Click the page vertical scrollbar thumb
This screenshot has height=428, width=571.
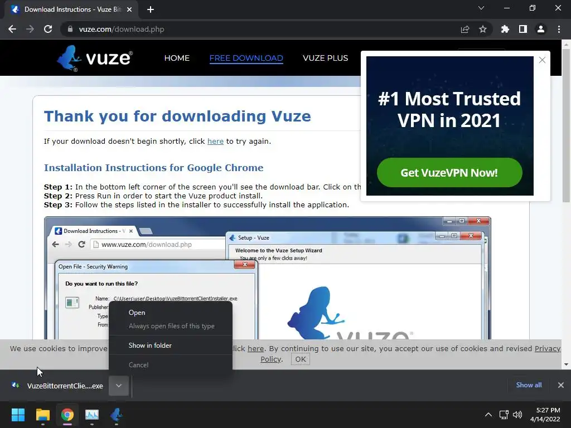pos(566,125)
